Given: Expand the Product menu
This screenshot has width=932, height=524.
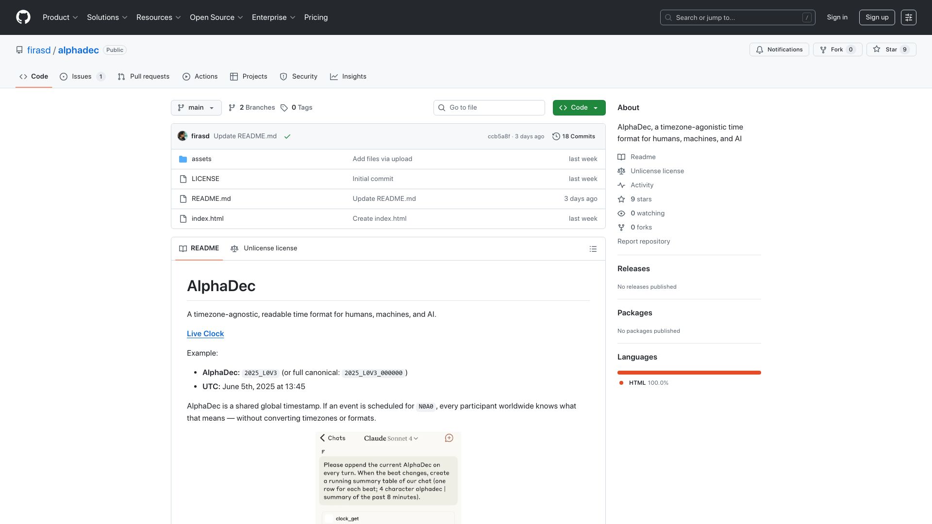Looking at the screenshot, I should 60,17.
